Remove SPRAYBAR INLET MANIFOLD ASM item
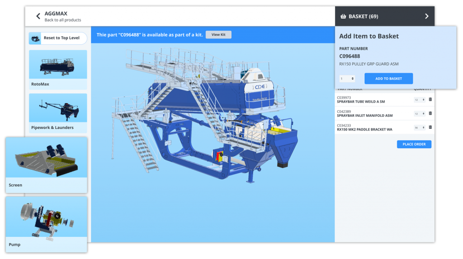463x259 pixels. pyautogui.click(x=430, y=113)
